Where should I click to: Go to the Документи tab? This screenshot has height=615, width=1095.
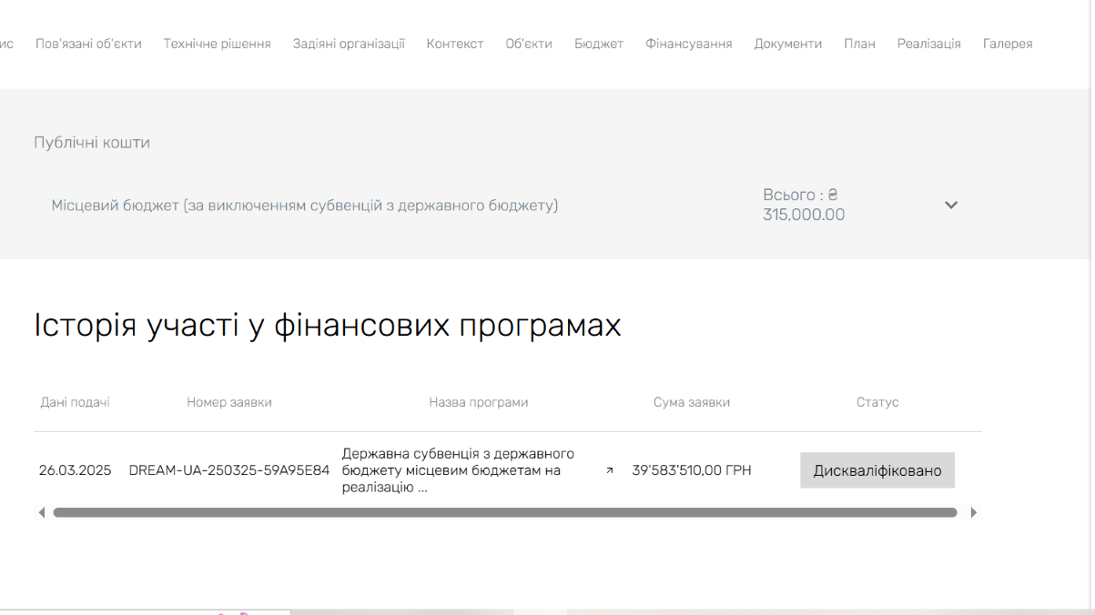coord(787,44)
